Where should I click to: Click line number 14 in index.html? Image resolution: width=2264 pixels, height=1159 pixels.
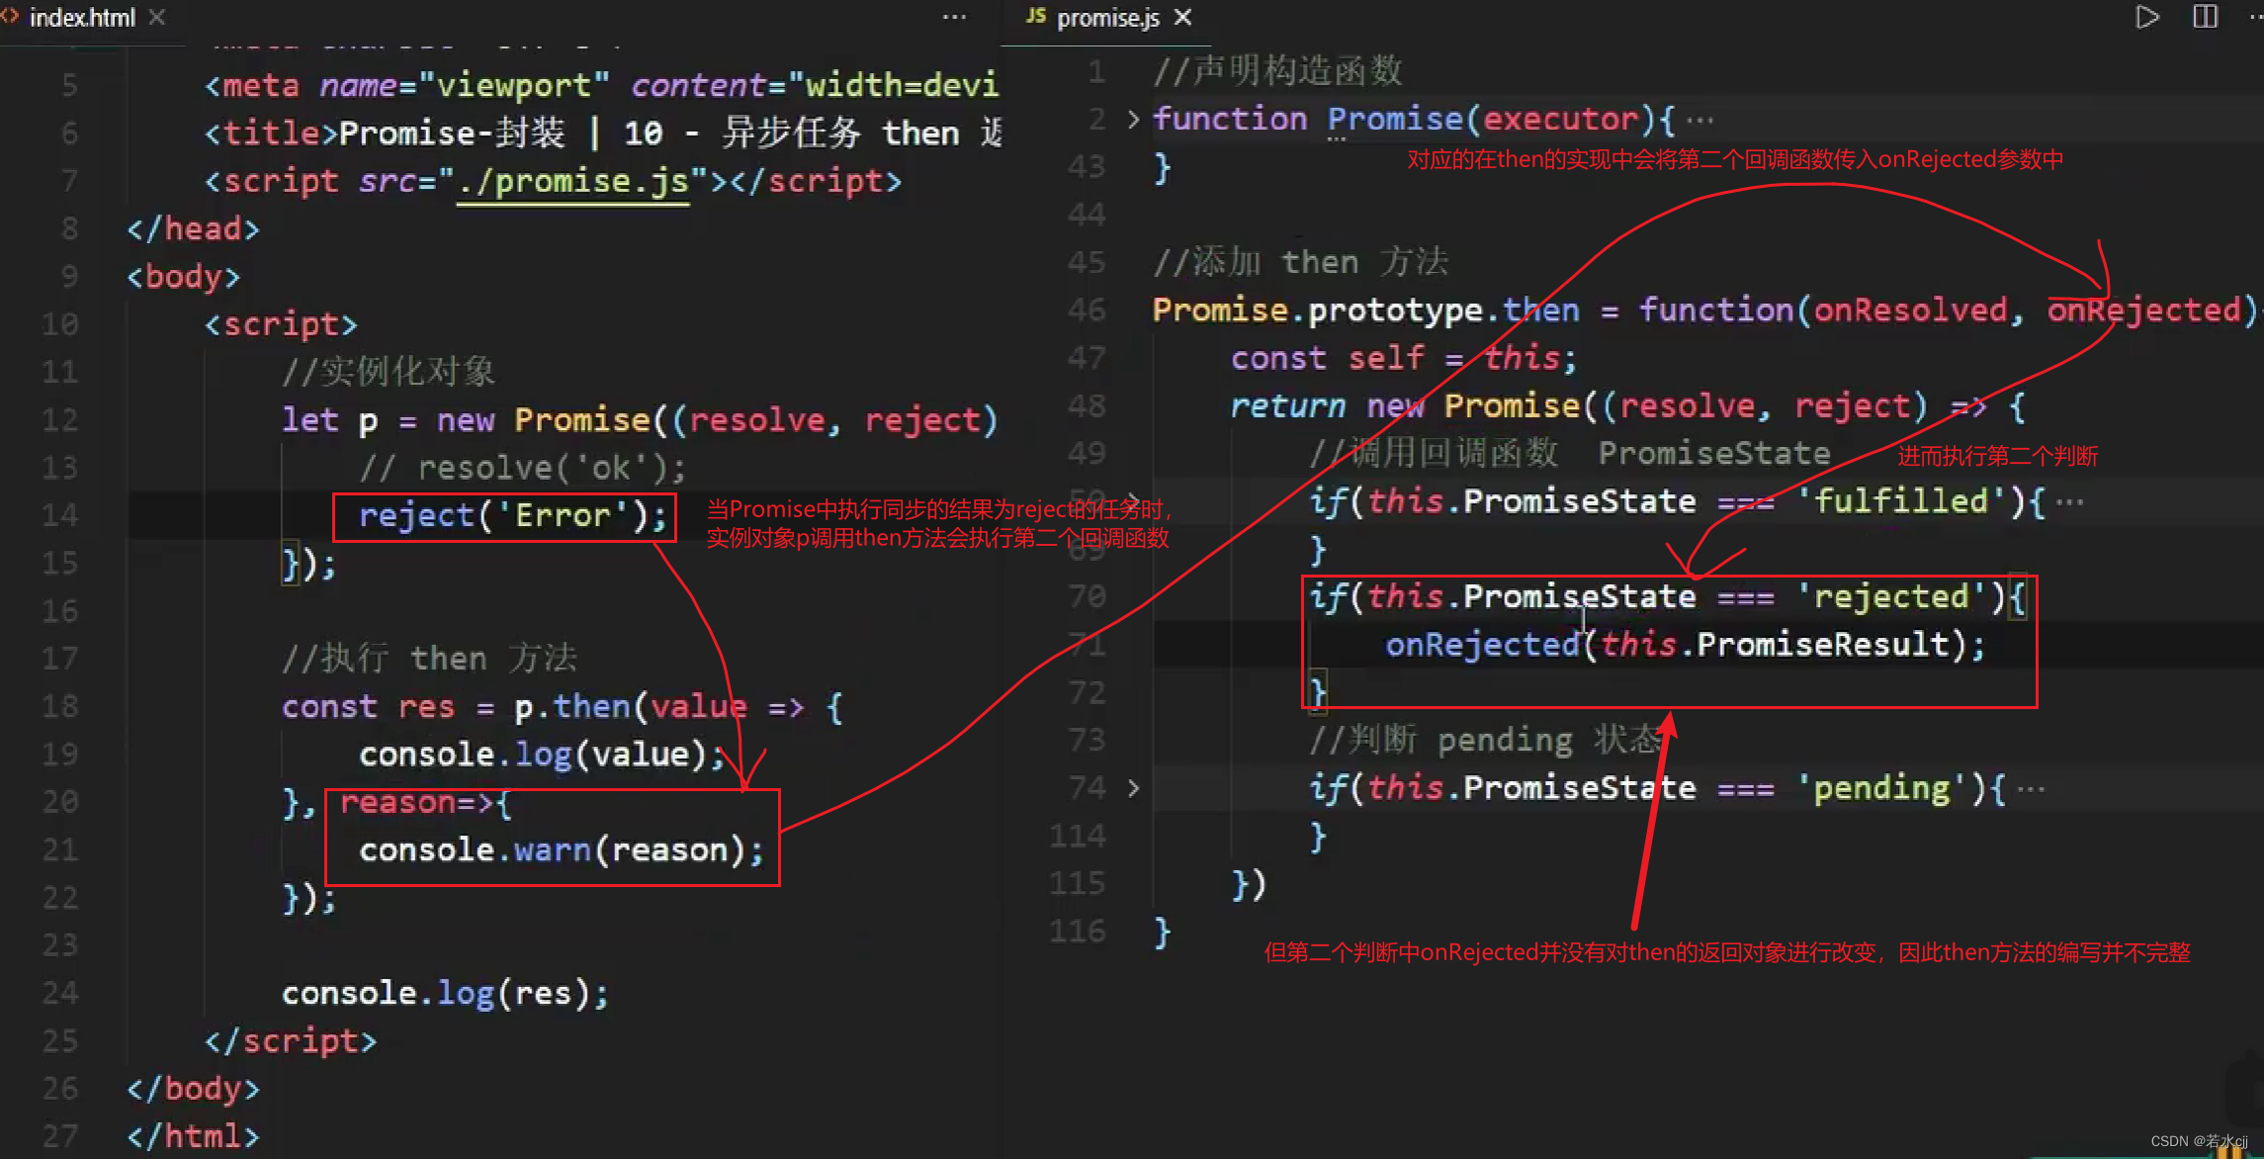tap(59, 515)
